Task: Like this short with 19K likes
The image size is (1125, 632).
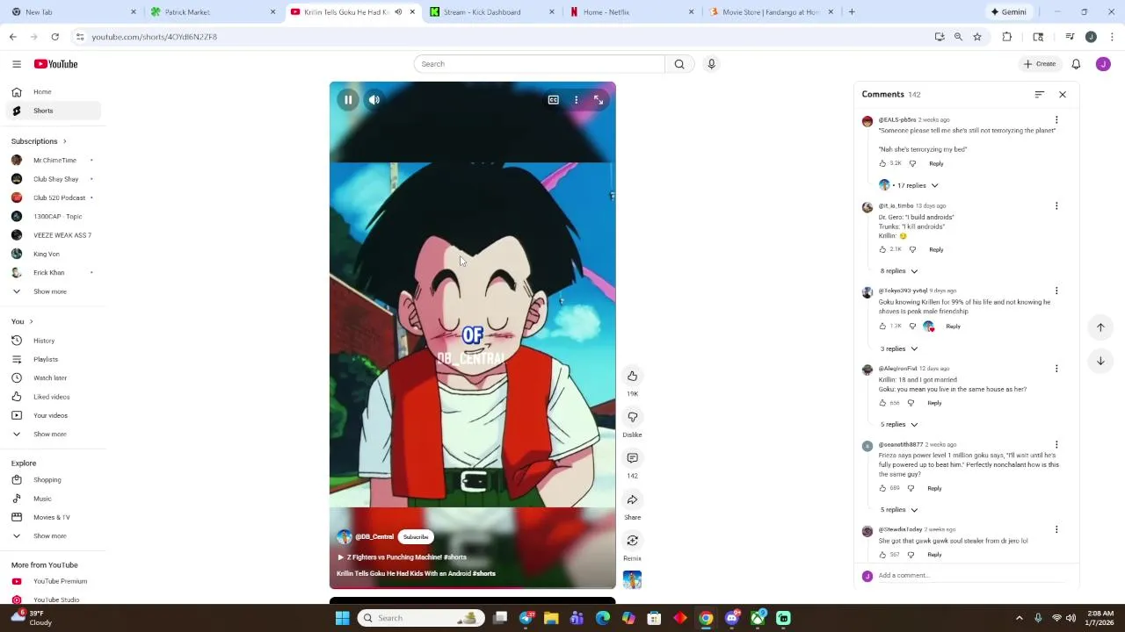Action: [x=632, y=376]
